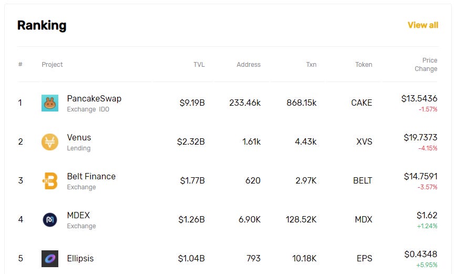Click the +5.95% price change
Viewport: 455px width, 274px height.
tap(427, 265)
